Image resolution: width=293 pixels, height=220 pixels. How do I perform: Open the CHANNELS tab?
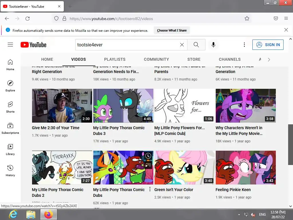230,59
